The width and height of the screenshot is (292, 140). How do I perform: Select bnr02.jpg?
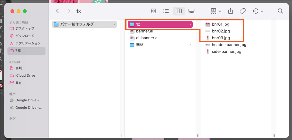point(221,31)
